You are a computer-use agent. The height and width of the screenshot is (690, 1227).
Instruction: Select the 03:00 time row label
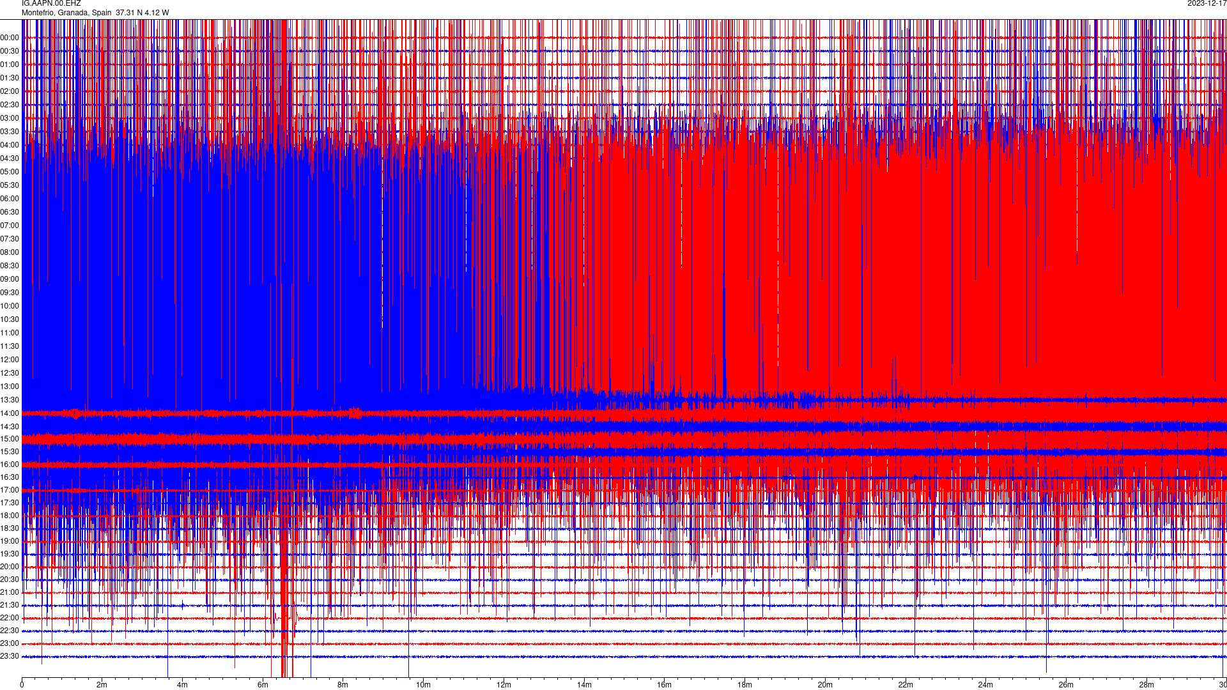pyautogui.click(x=10, y=118)
